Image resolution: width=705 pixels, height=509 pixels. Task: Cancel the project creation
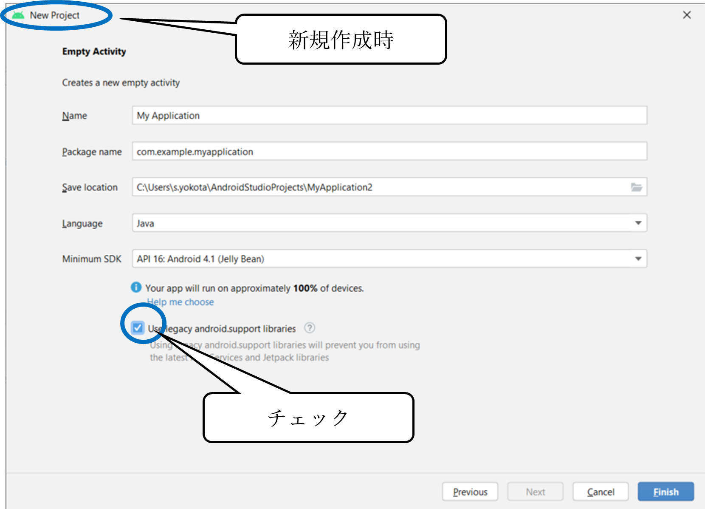[x=600, y=492]
